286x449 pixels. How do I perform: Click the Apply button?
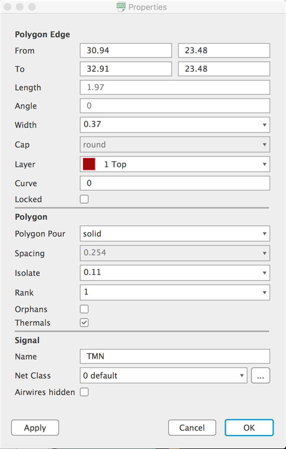[x=35, y=427]
